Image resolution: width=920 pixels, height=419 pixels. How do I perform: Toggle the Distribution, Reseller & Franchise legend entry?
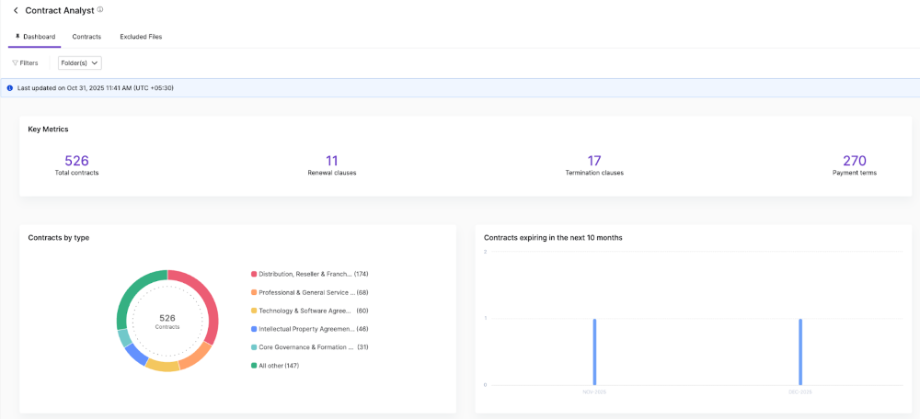click(x=308, y=274)
